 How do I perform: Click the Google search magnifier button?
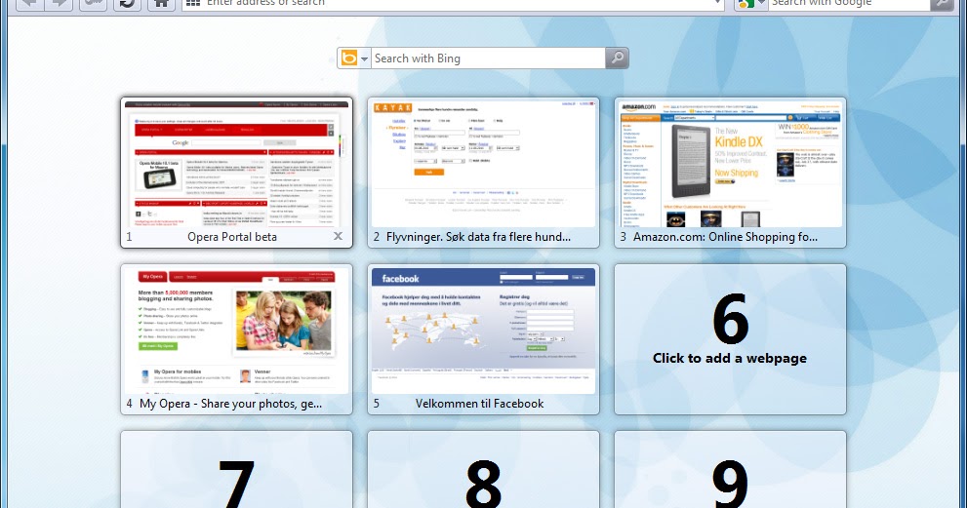[x=941, y=4]
